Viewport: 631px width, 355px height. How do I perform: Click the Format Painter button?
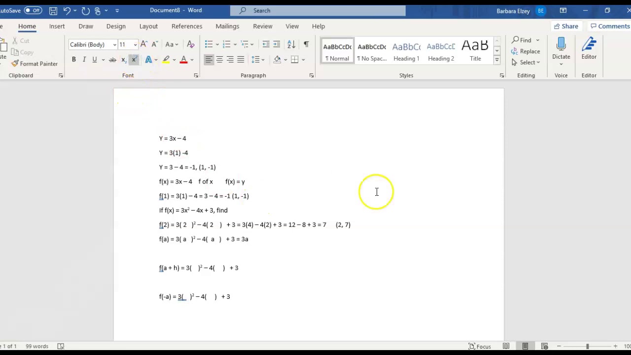pyautogui.click(x=35, y=64)
